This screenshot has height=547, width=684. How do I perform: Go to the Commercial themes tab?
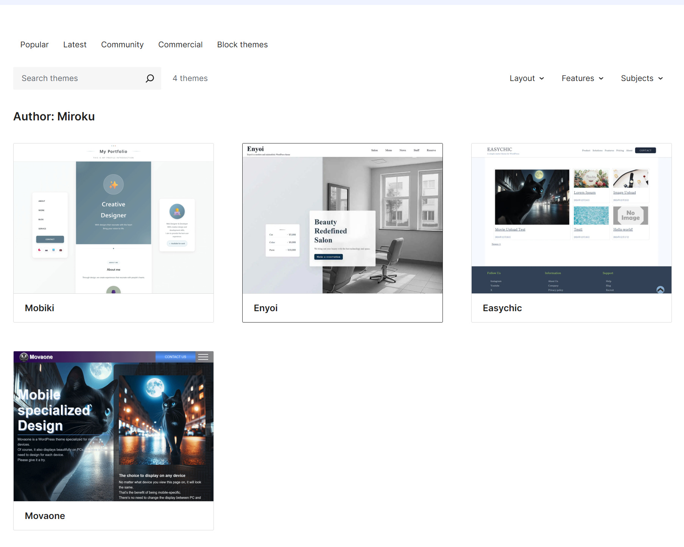180,45
